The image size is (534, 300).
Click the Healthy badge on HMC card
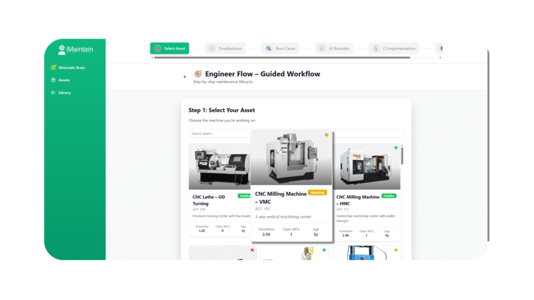[x=389, y=196]
